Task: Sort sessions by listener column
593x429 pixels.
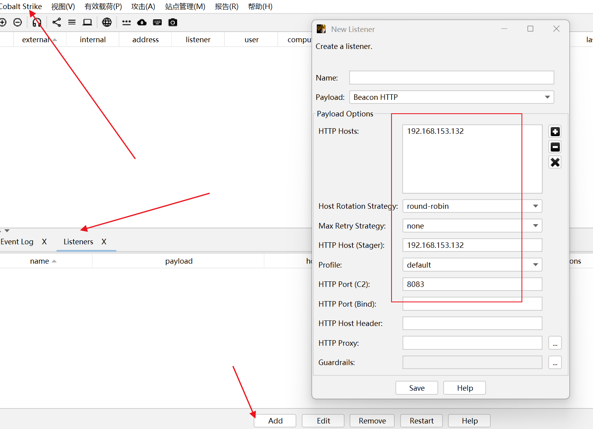Action: point(198,39)
